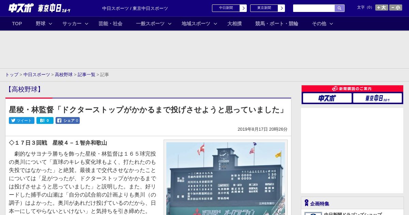
Task: Click ドラゴンズショップ thumbnail image
Action: pyautogui.click(x=313, y=214)
